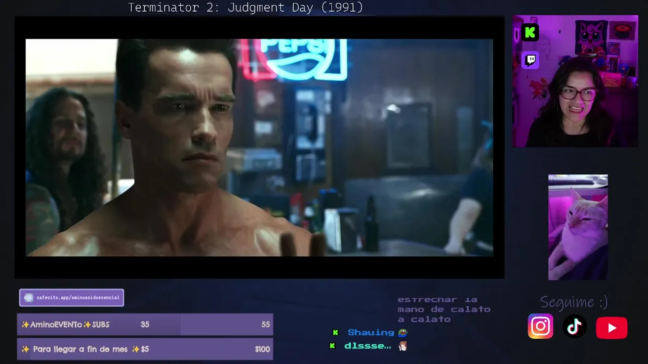Click the Kick badge beside Shauing
This screenshot has width=648, height=364.
click(x=335, y=333)
